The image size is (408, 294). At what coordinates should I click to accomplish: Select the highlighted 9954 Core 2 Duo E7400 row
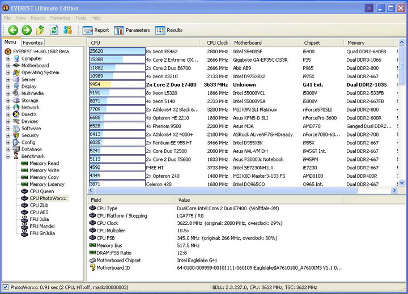(243, 84)
